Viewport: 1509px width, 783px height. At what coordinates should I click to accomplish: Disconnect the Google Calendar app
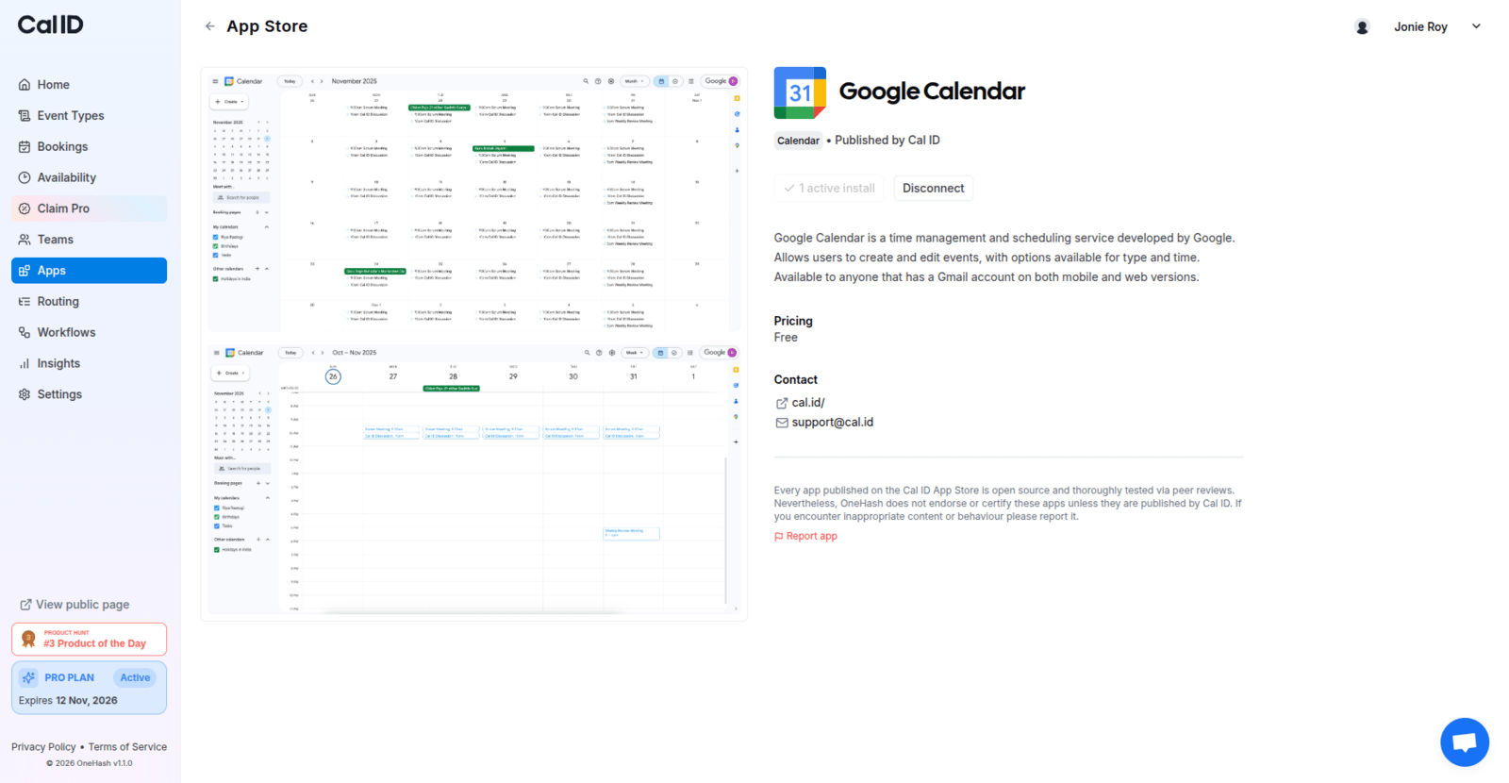pos(933,189)
